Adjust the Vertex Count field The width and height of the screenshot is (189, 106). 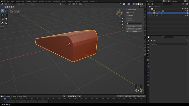pyautogui.click(x=134, y=29)
